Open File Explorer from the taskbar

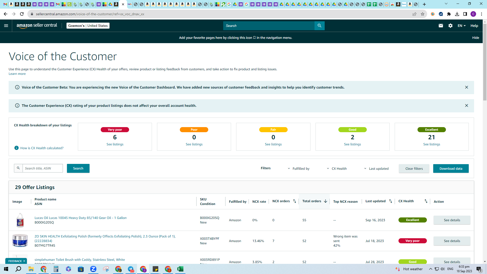coord(31,269)
